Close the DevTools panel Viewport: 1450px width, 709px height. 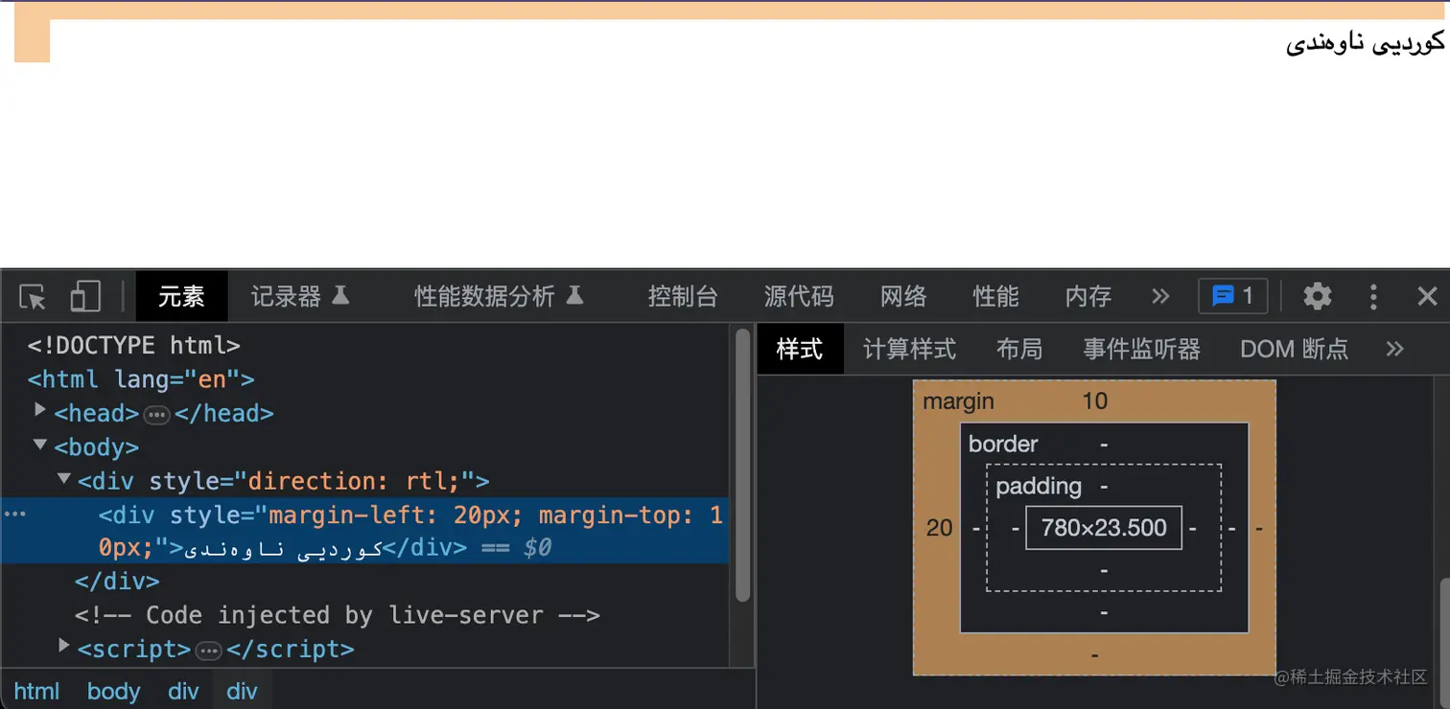click(x=1427, y=296)
